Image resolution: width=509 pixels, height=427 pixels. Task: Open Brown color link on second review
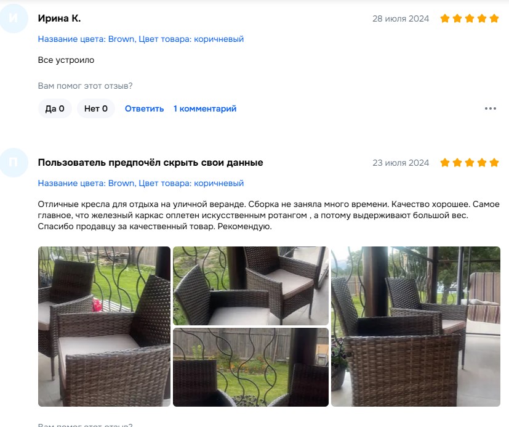140,183
